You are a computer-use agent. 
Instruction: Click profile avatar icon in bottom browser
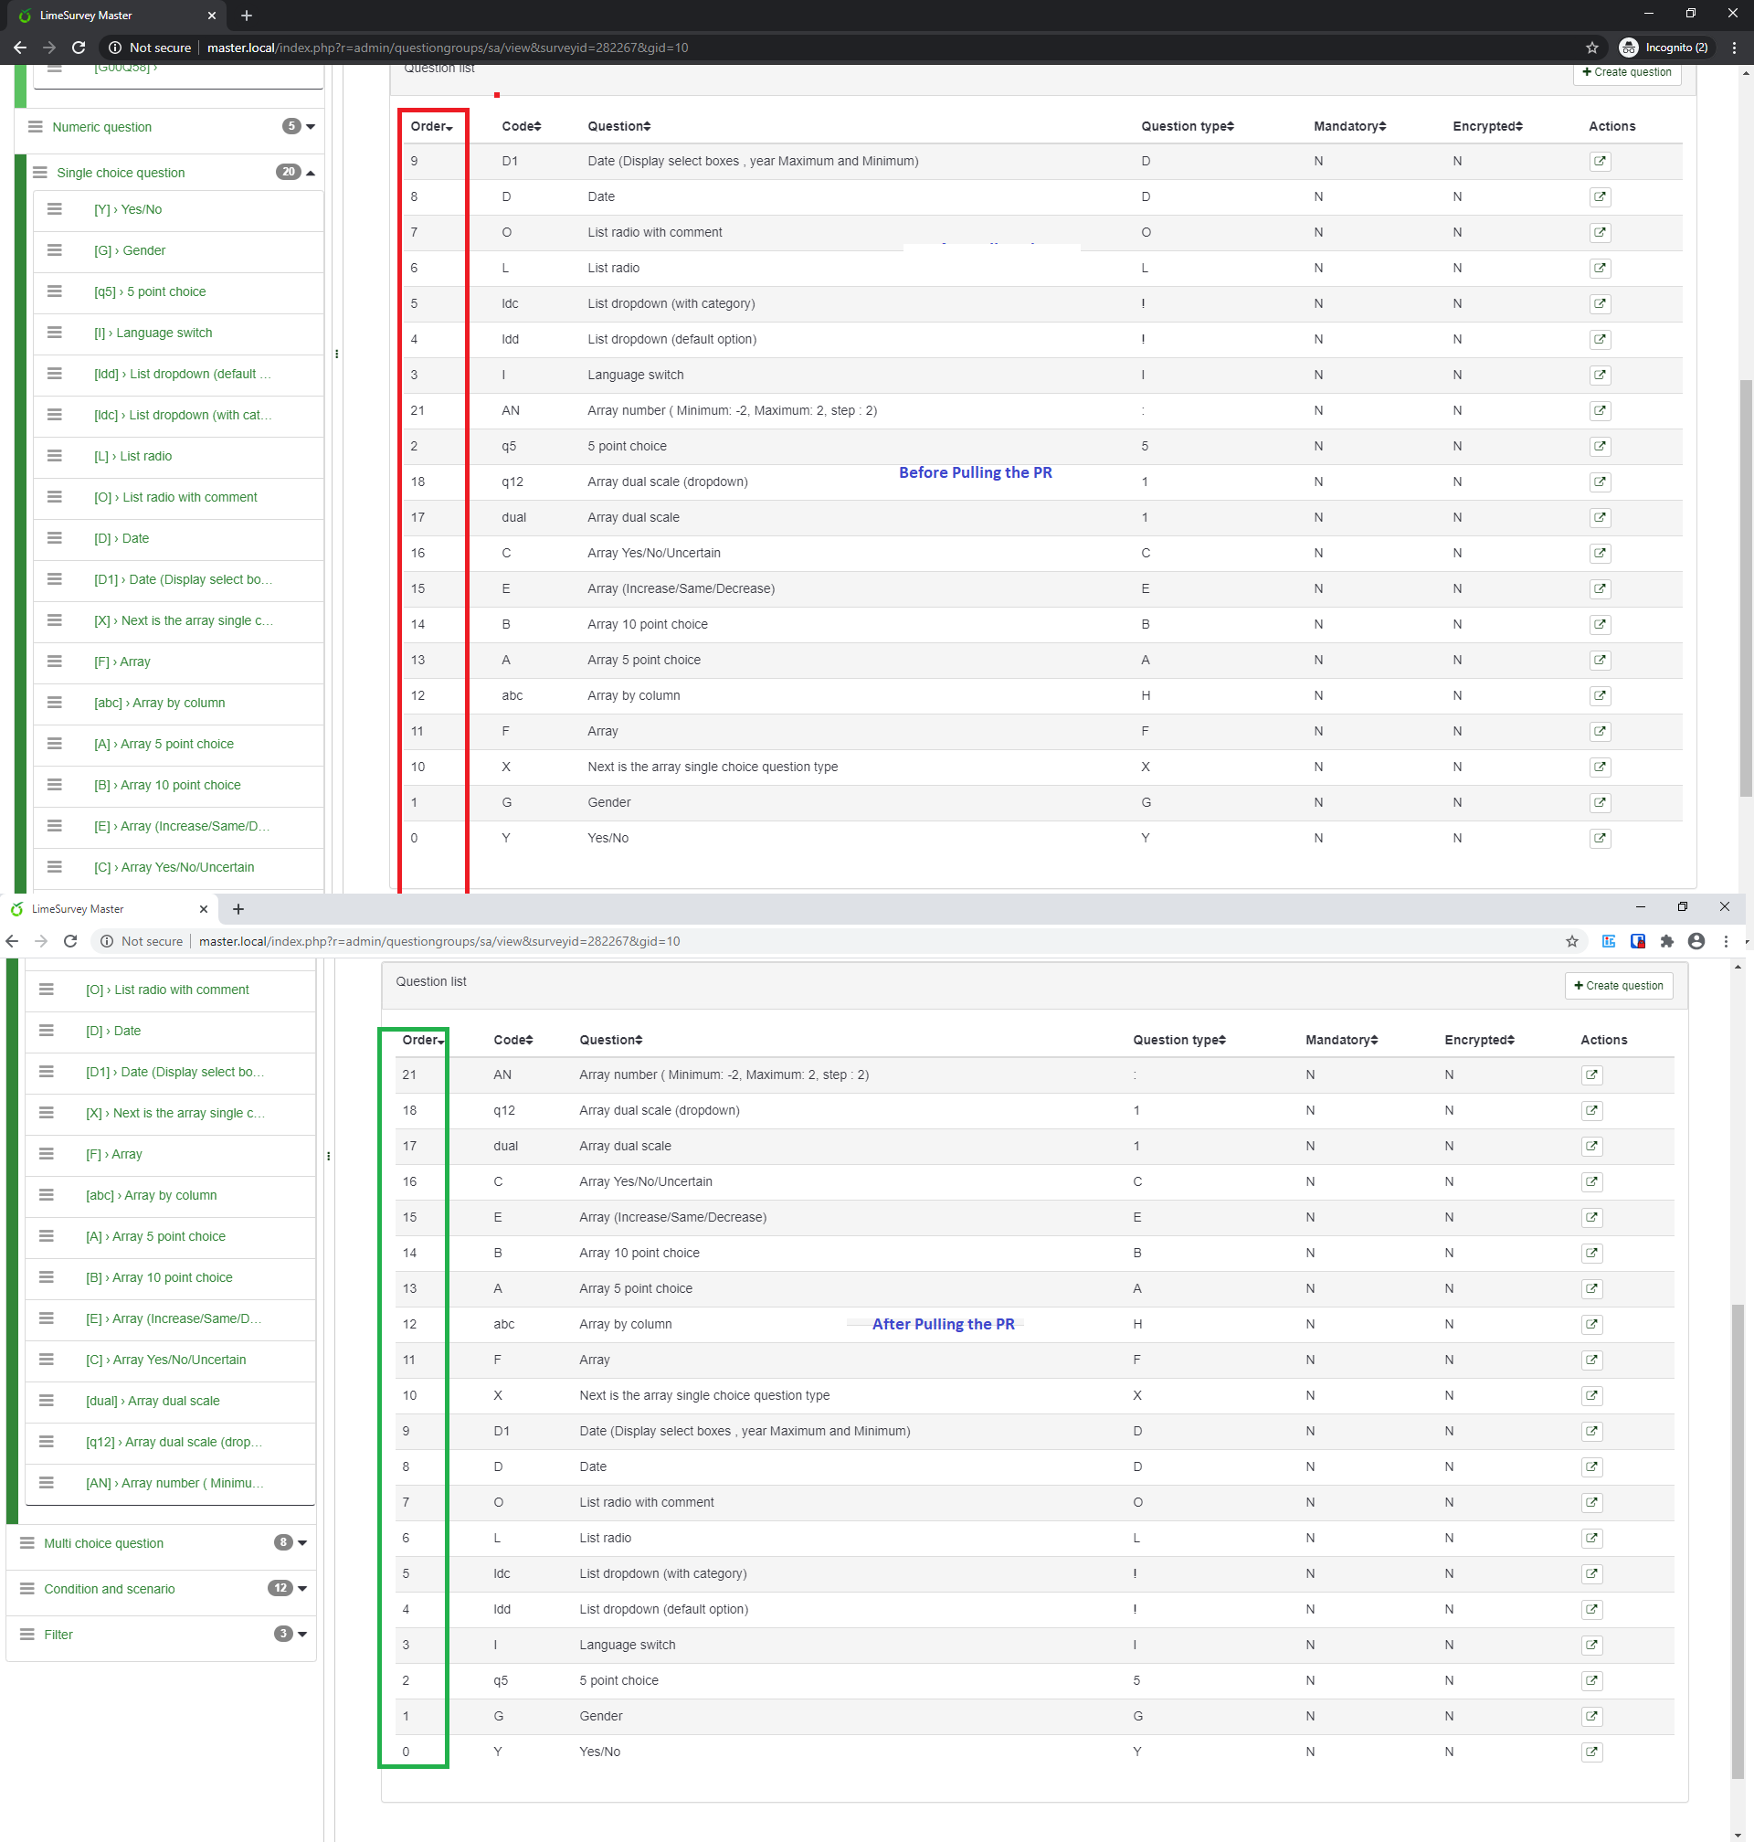coord(1696,942)
